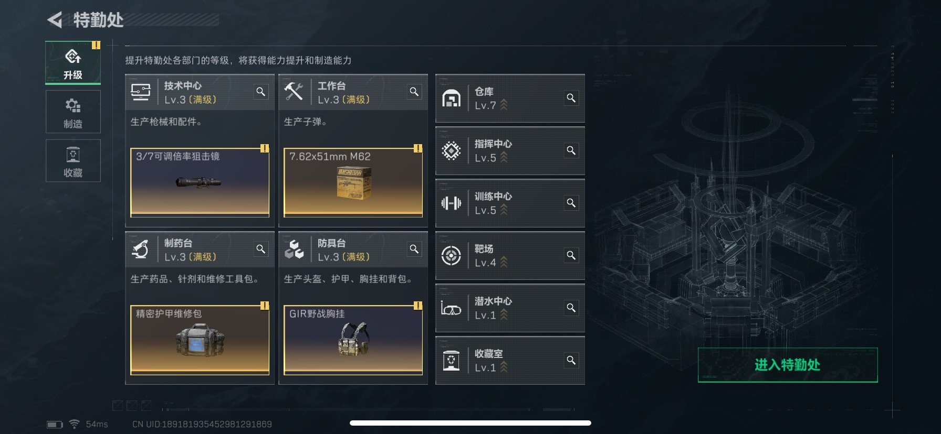Open the 收藏 sidebar tab
This screenshot has width=941, height=434.
point(73,161)
